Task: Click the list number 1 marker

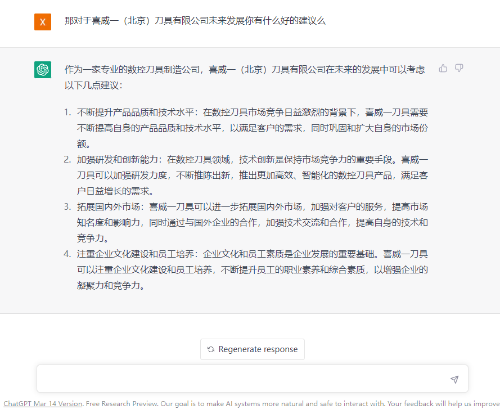Action: 67,112
